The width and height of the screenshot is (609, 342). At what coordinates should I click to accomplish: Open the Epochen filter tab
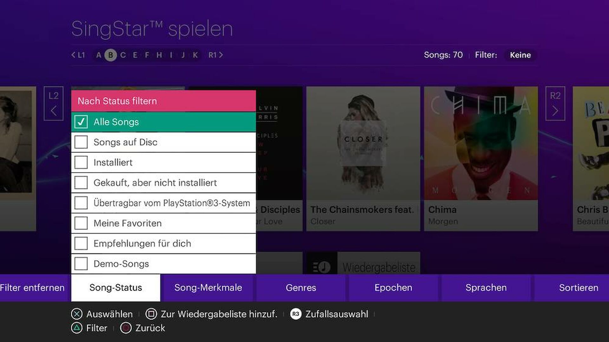pos(393,288)
